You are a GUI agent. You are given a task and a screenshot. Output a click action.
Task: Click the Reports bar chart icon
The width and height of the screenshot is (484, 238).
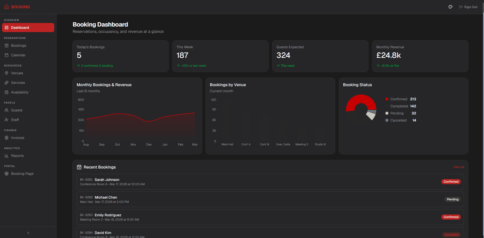coord(7,156)
